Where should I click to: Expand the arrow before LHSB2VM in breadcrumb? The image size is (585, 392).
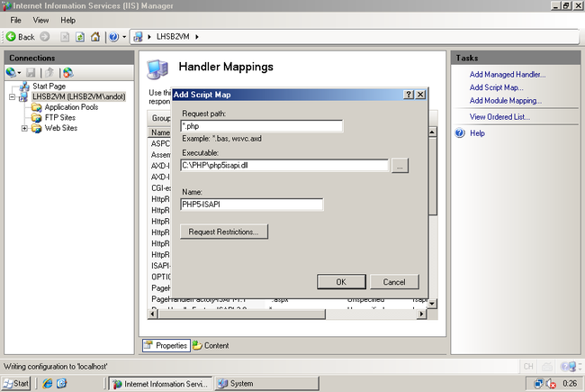coord(149,37)
